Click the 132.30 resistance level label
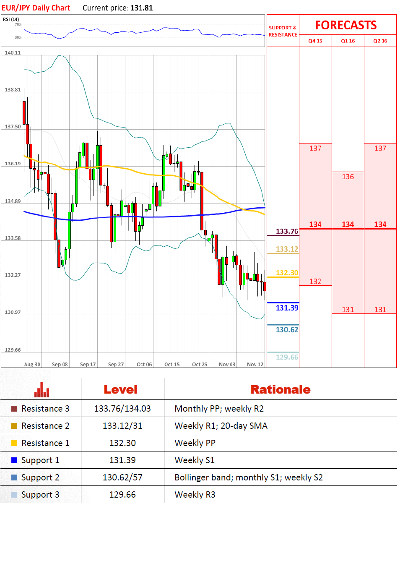 click(x=287, y=273)
